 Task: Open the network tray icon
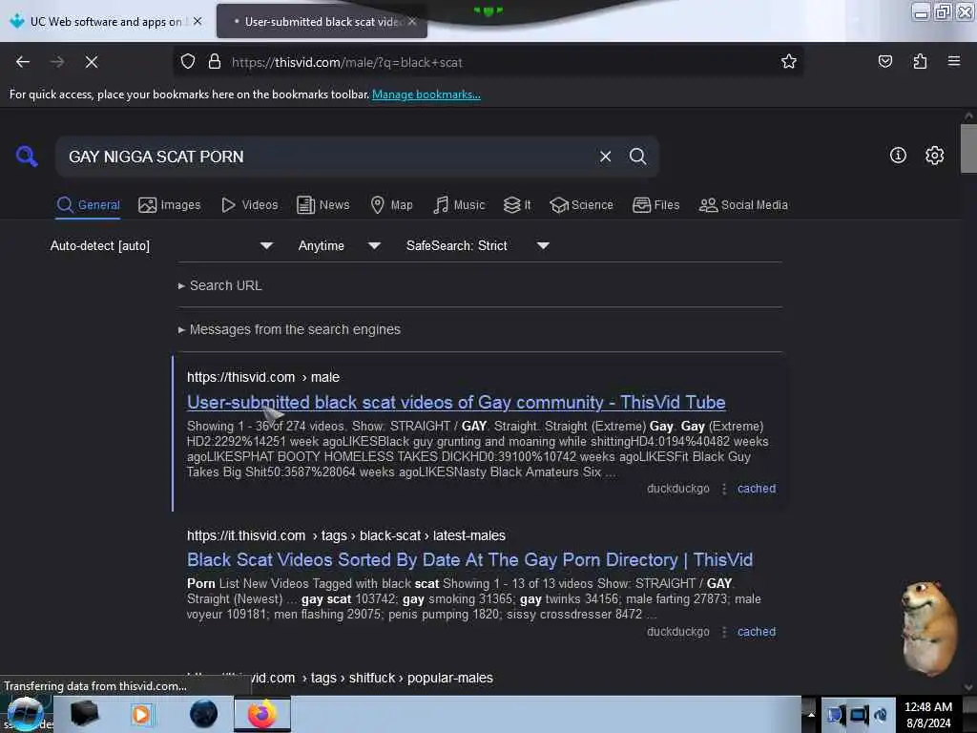(x=860, y=714)
